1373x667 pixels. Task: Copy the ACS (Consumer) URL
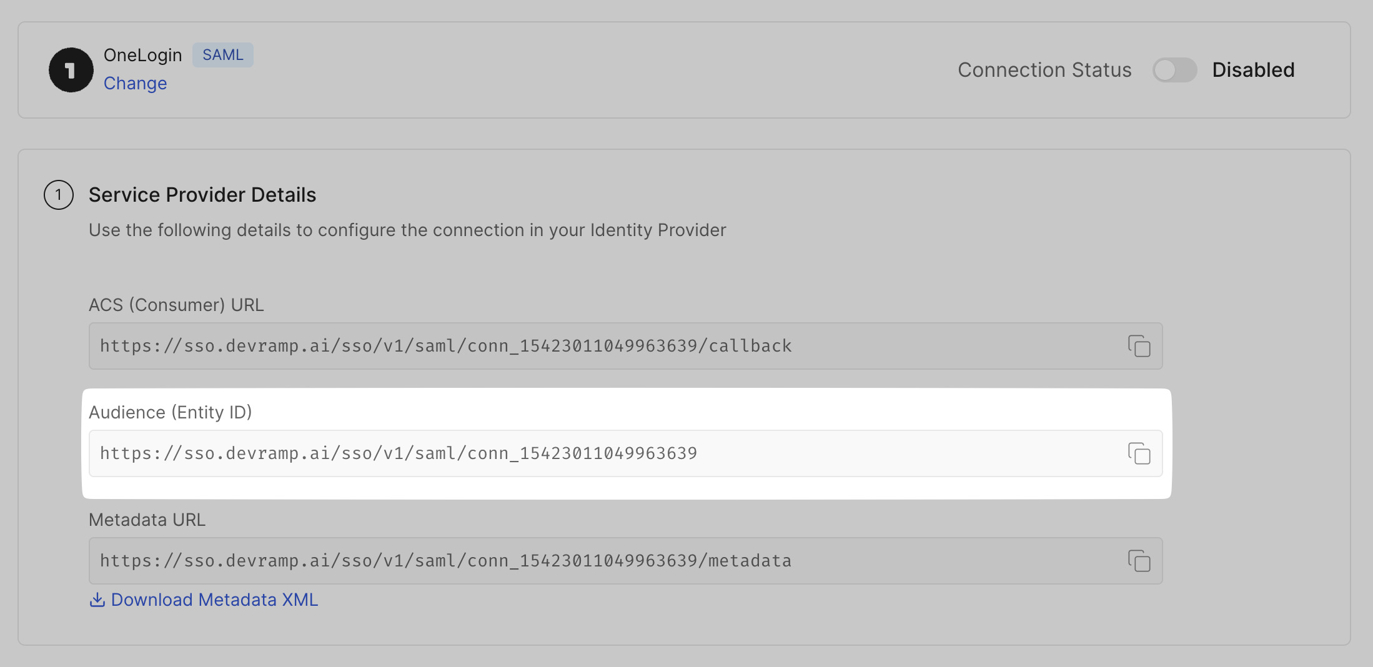(1139, 346)
